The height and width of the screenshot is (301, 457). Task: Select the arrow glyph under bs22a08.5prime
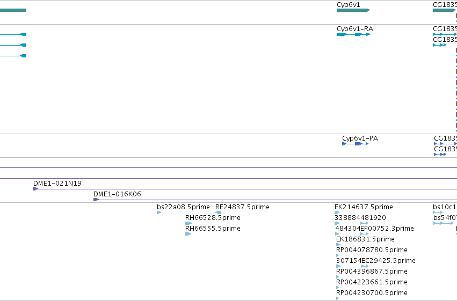click(159, 212)
